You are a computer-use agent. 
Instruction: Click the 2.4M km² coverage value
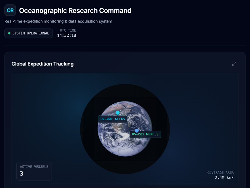(224, 178)
